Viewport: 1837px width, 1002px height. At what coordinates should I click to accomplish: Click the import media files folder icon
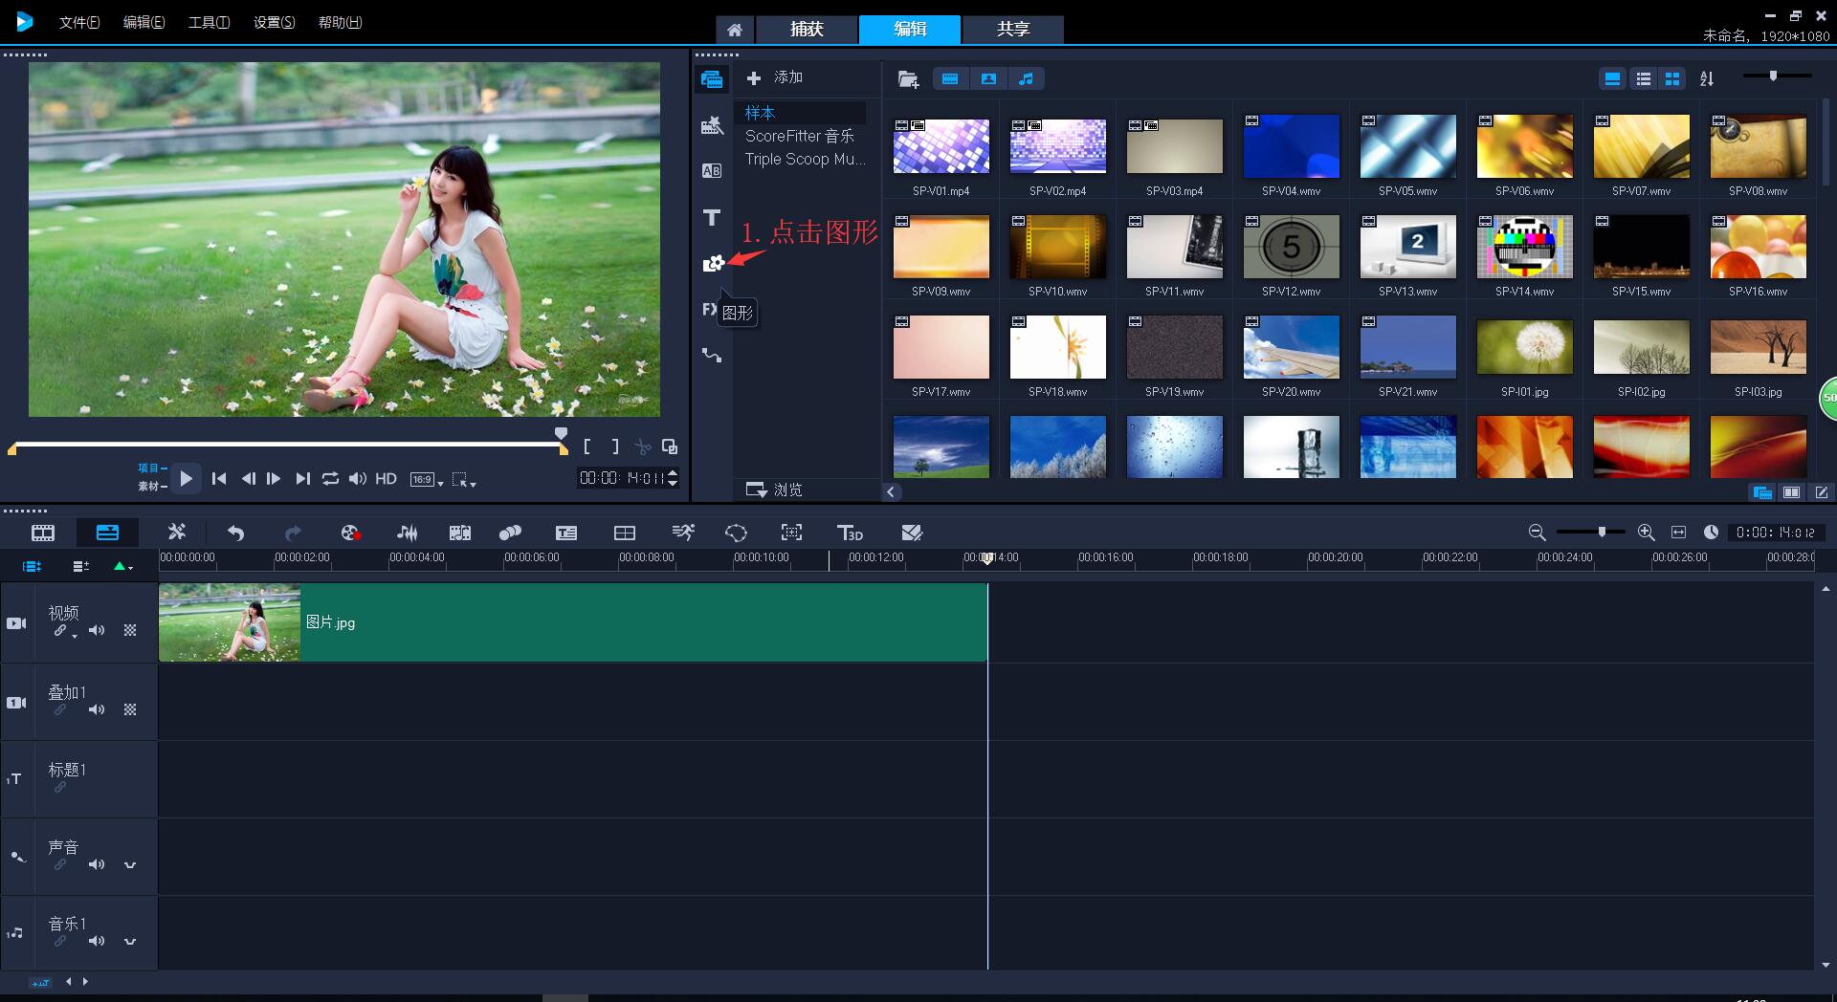tap(908, 78)
